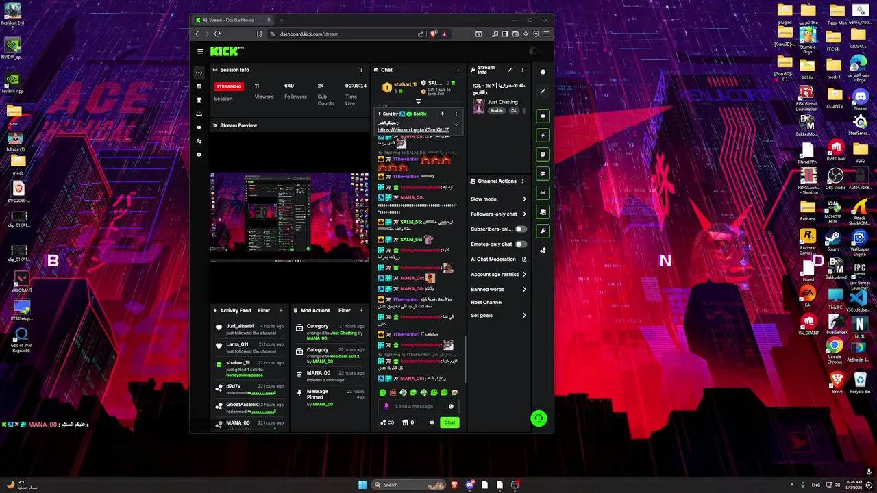Toggle the Chat bubble widget button
The width and height of the screenshot is (877, 493).
click(x=543, y=173)
